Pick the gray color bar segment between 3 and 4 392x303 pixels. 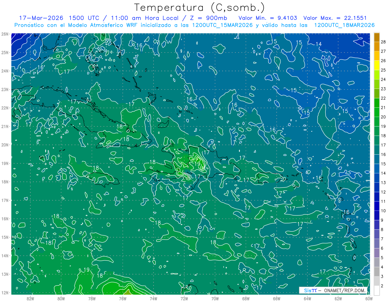click(x=377, y=272)
